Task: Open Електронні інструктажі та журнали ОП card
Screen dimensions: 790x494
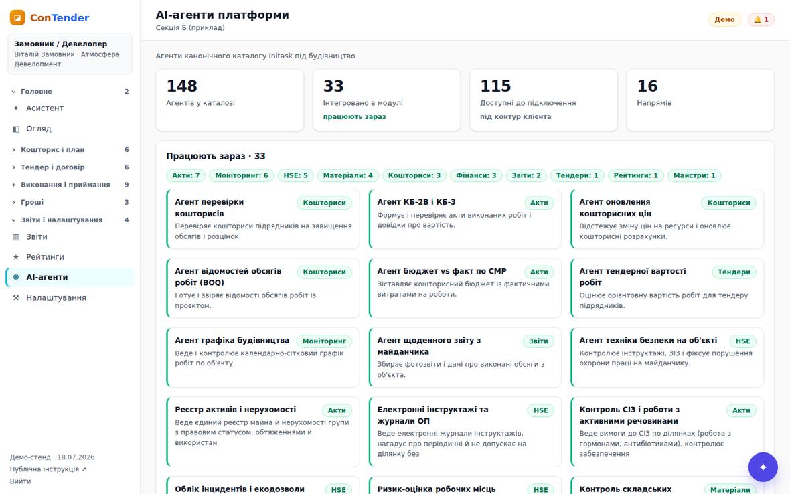Action: pyautogui.click(x=465, y=432)
